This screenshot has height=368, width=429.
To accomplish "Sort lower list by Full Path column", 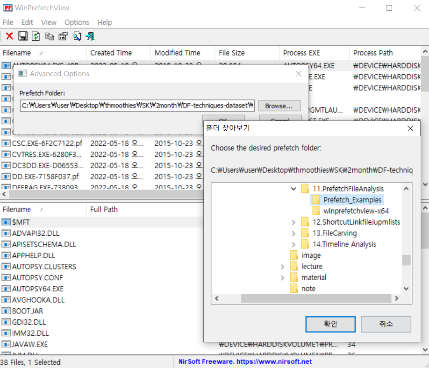I will 145,209.
